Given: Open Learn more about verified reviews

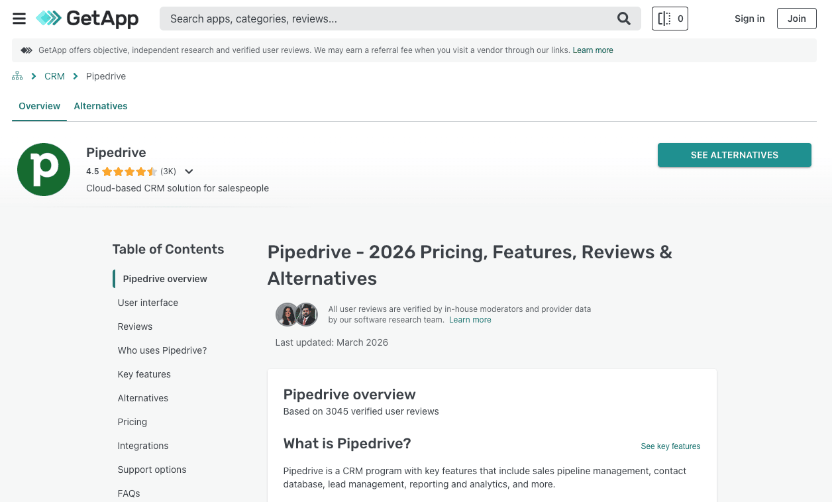Looking at the screenshot, I should [470, 320].
